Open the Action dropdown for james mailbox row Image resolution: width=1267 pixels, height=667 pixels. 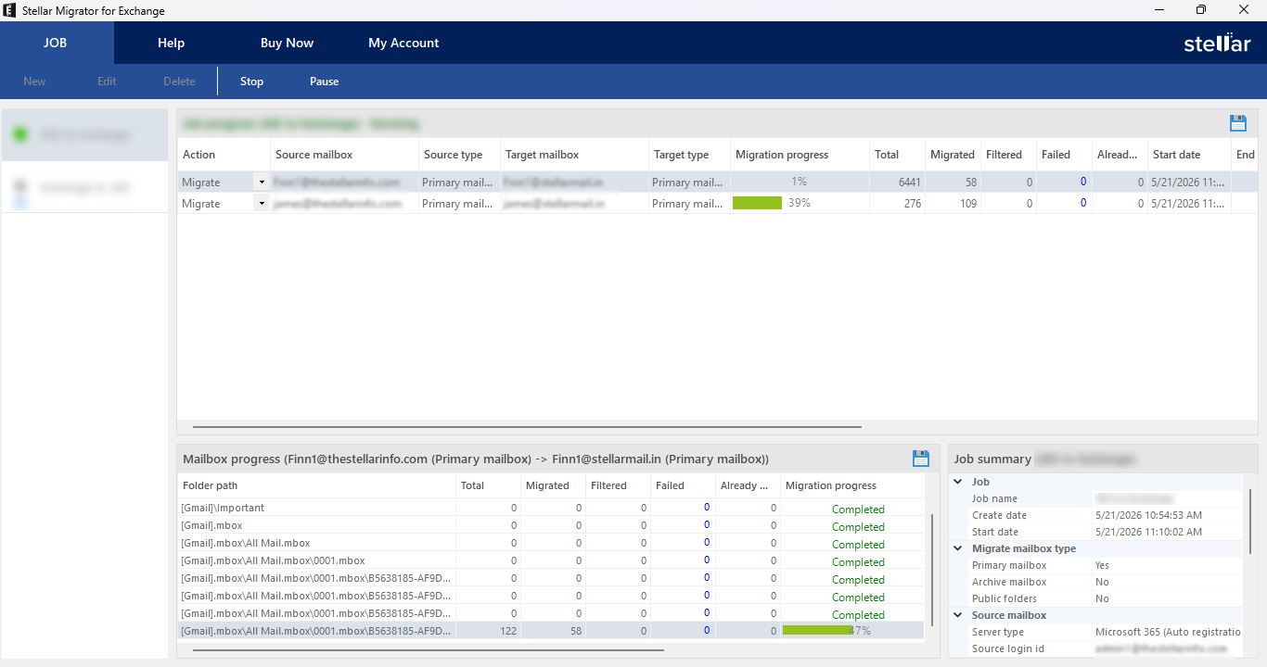[262, 204]
